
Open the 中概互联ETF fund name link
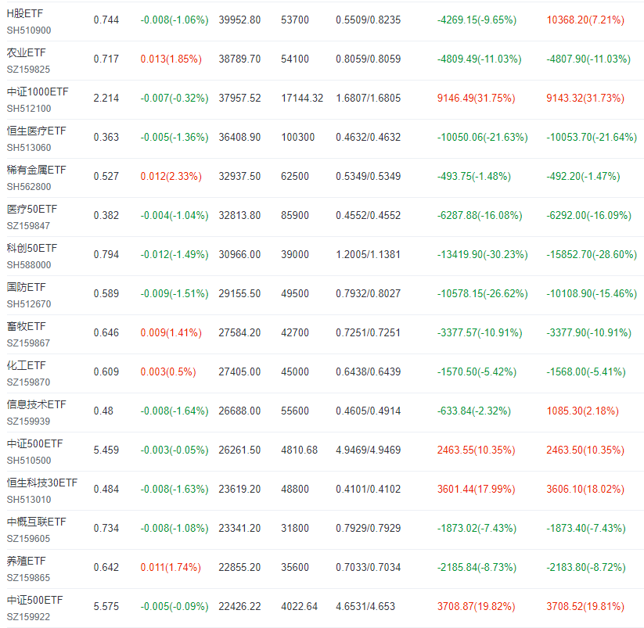36,522
